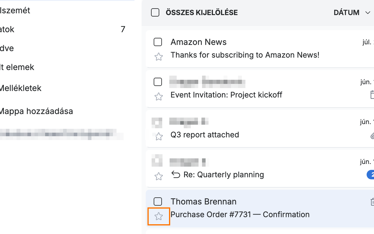This screenshot has height=234, width=374.
Task: Click Mappa hozzáadása to add folder
Action: click(x=36, y=111)
